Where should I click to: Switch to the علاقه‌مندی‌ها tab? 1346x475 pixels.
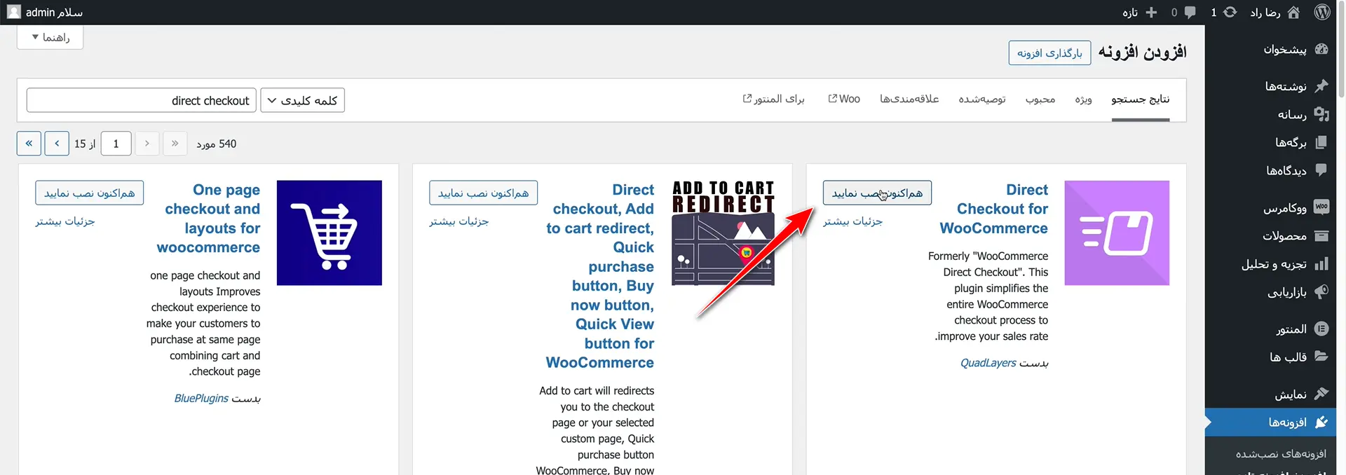pyautogui.click(x=909, y=99)
